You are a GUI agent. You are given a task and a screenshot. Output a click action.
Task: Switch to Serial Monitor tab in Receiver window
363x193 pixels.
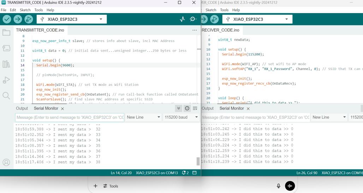pos(232,108)
